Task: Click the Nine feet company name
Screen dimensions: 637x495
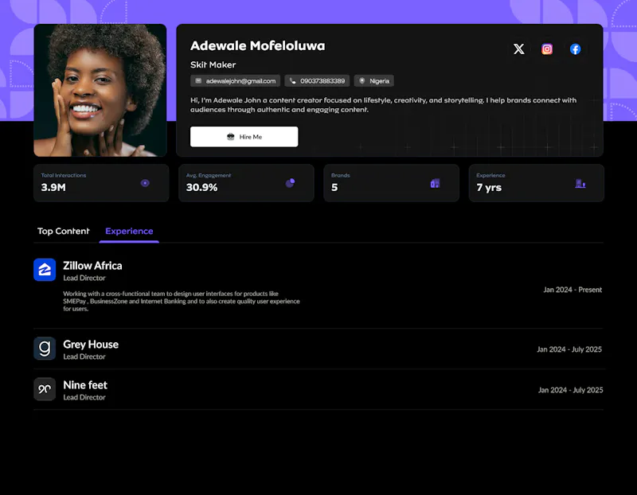Action: coord(85,385)
